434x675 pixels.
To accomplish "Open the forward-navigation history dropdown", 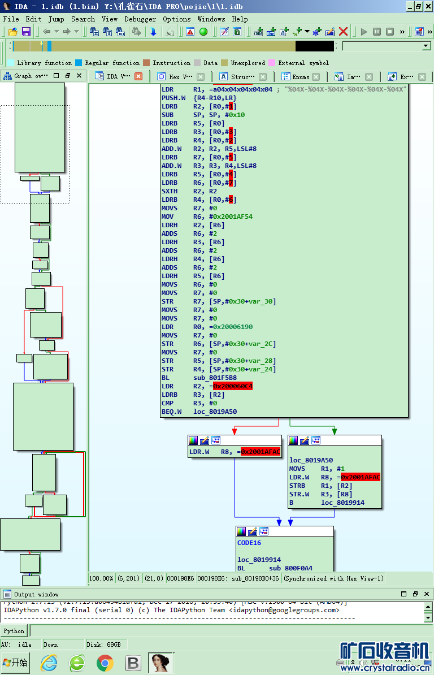I will pyautogui.click(x=76, y=32).
